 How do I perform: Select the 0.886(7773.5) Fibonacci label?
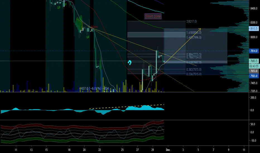194,54
